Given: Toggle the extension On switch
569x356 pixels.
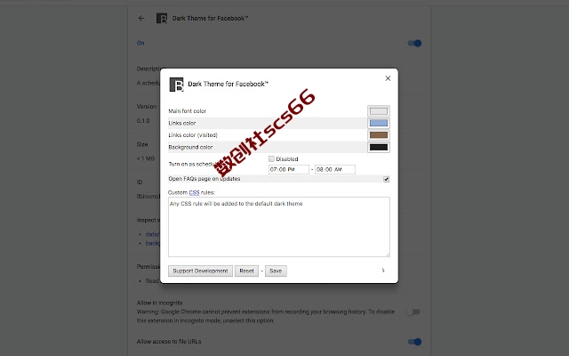Looking at the screenshot, I should [414, 44].
